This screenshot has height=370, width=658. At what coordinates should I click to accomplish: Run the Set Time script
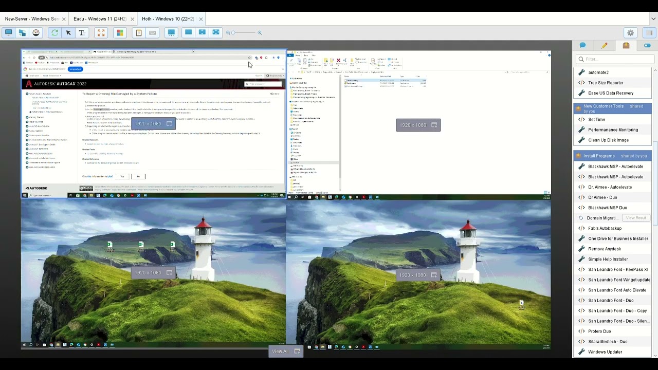point(613,119)
